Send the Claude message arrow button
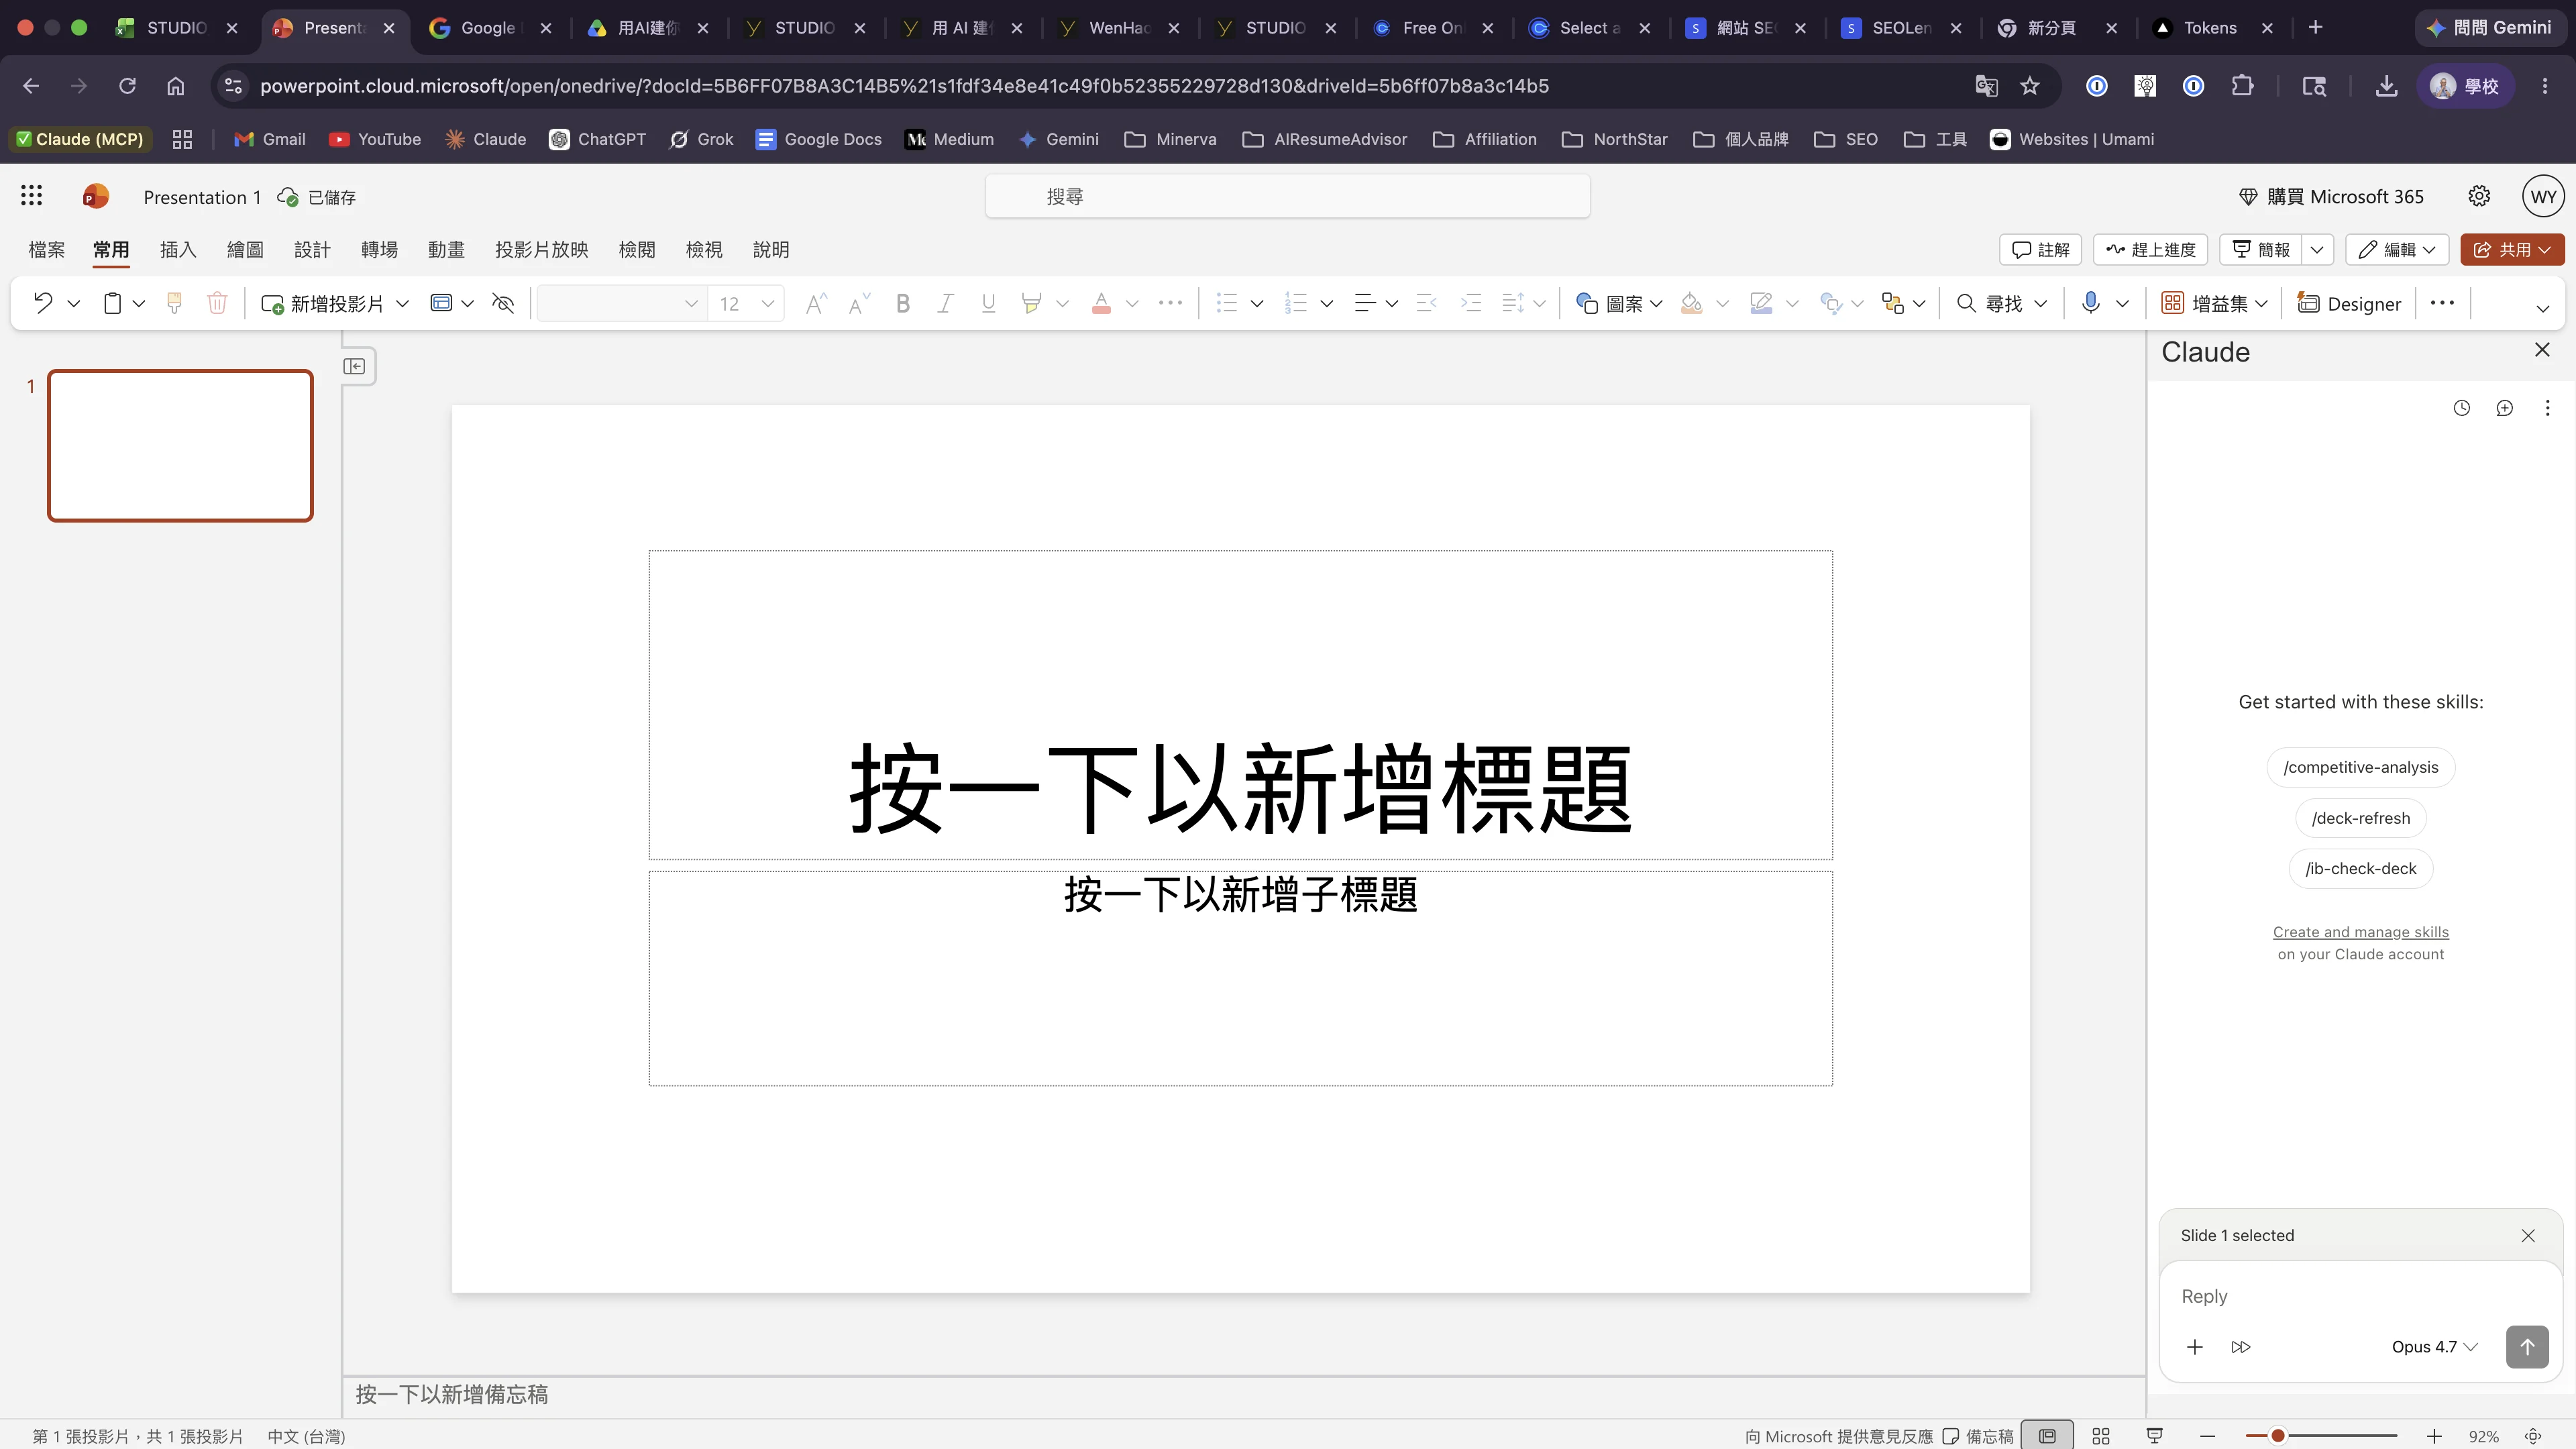This screenshot has width=2576, height=1449. pyautogui.click(x=2527, y=1346)
